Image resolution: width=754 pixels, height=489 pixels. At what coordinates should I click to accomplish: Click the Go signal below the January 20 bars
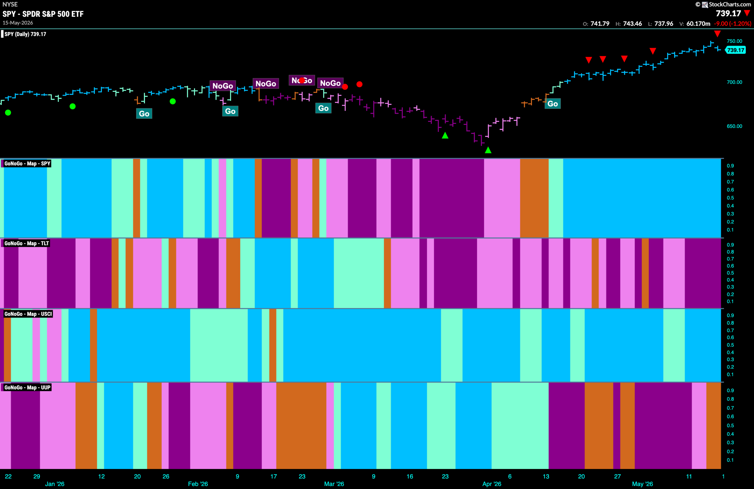click(x=144, y=114)
